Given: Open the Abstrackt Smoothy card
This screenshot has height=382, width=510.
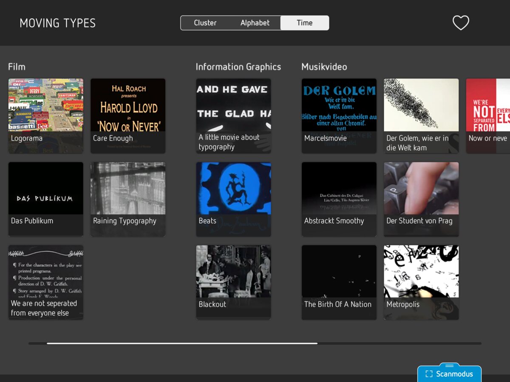Looking at the screenshot, I should click(339, 199).
